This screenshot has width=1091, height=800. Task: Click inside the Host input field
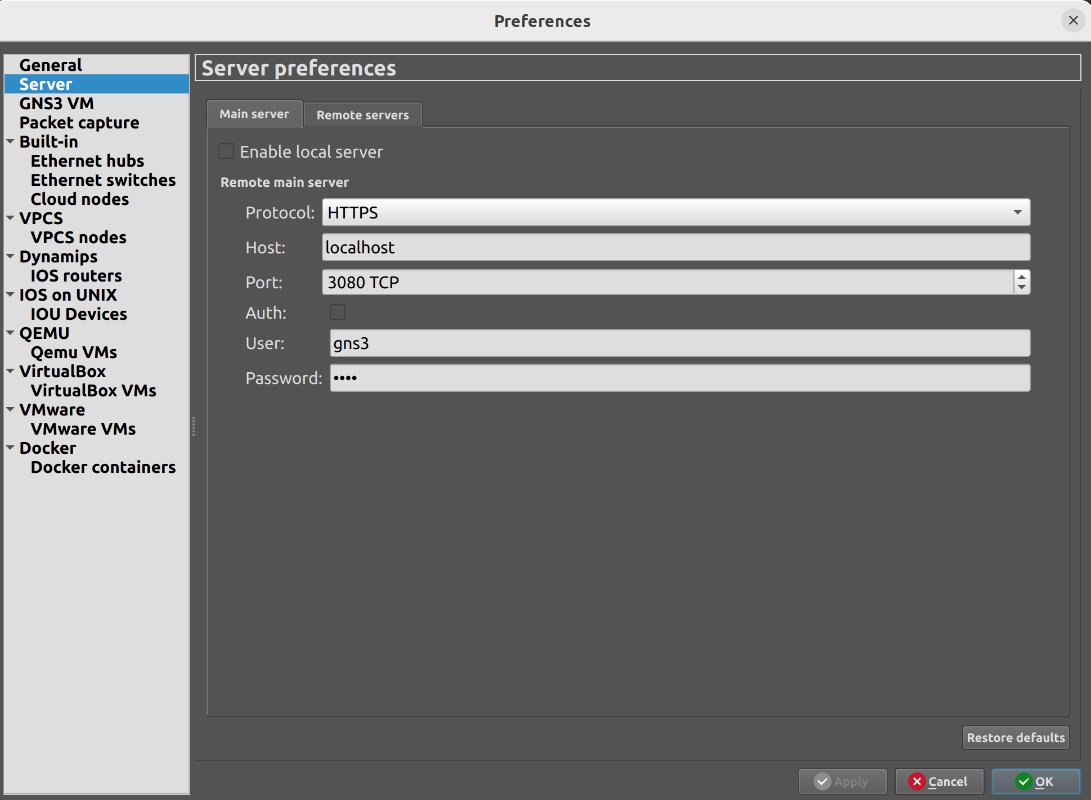[619, 247]
